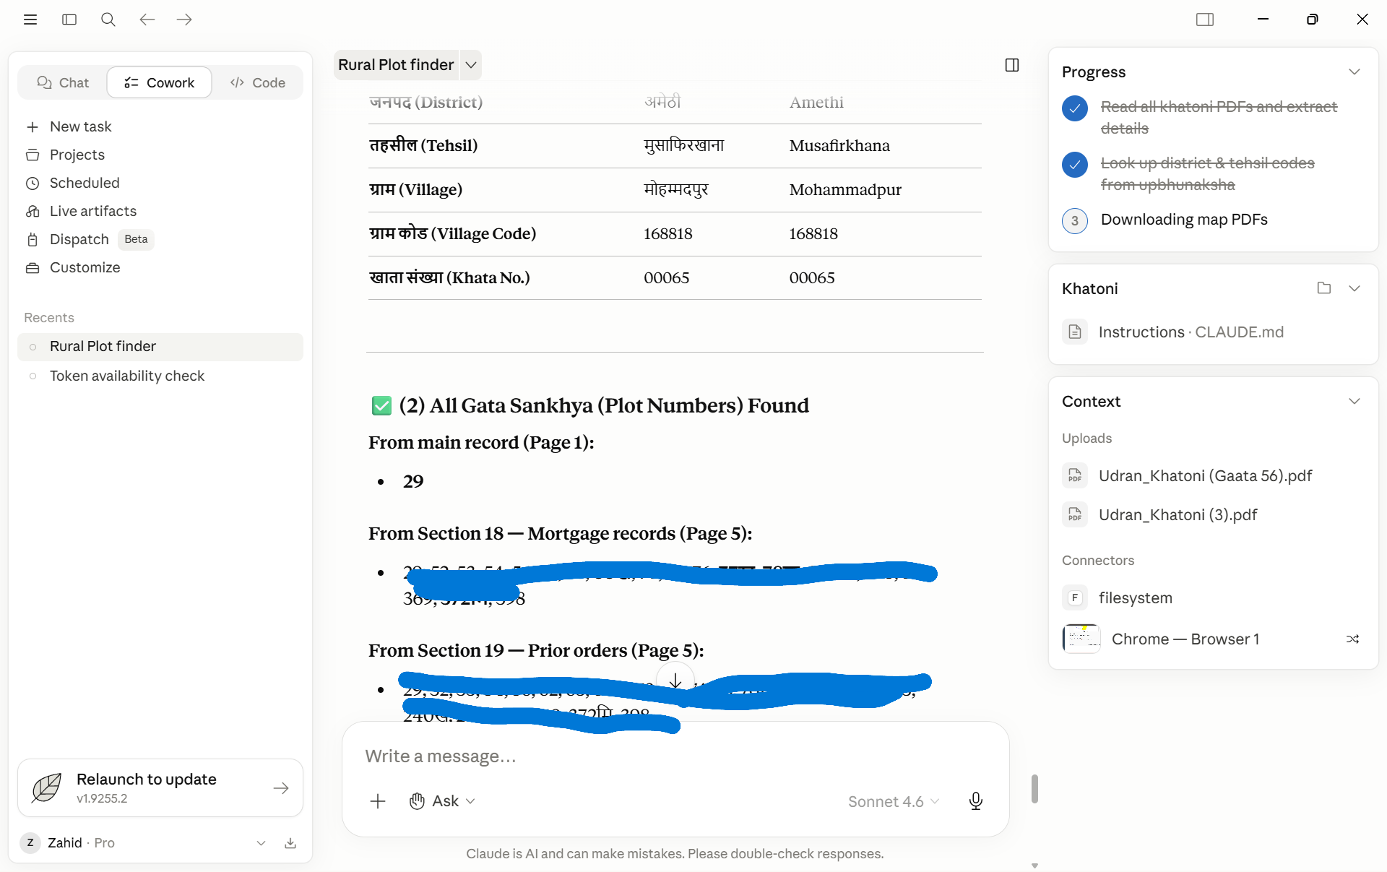Screen dimensions: 1387x872
Task: Click the conversation vertical scrollbar thumb
Action: [x=1034, y=789]
